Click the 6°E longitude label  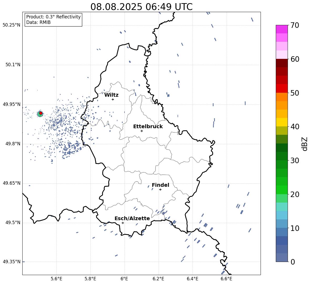point(124,279)
